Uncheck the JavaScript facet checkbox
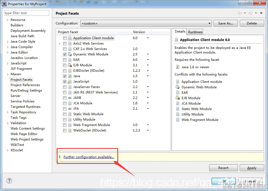The image size is (268, 191). click(65, 82)
